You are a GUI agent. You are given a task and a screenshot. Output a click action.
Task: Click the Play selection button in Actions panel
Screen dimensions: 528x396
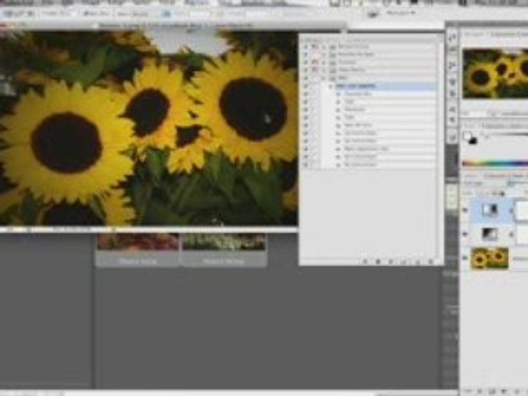391,261
